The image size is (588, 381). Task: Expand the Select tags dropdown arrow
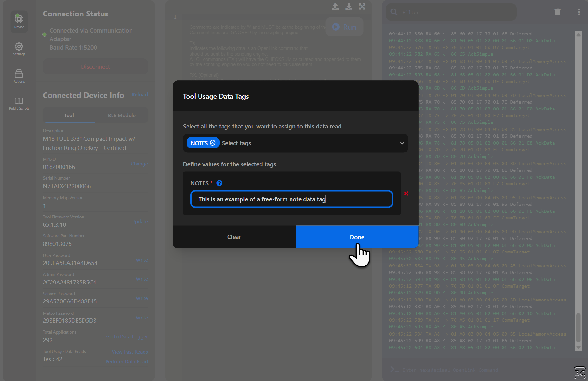(402, 143)
